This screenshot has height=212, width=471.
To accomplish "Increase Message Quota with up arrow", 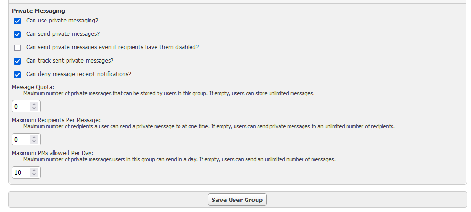I will (34, 104).
